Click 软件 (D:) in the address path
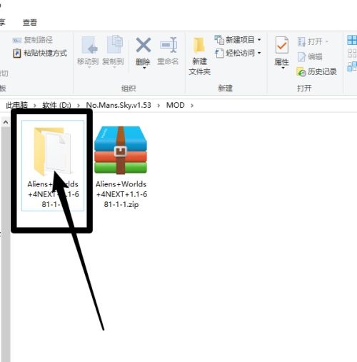 pos(56,105)
